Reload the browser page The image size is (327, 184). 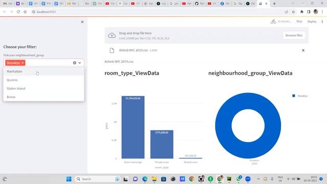(18, 12)
